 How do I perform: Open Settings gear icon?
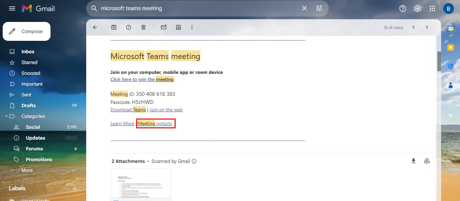[x=418, y=8]
